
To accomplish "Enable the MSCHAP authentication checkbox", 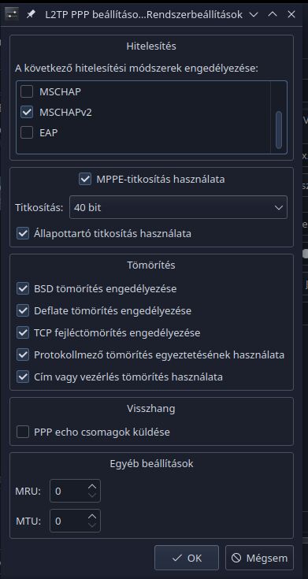I will coord(27,91).
